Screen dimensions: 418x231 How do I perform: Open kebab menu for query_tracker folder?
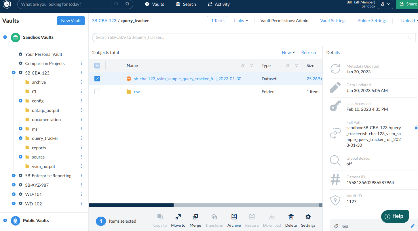pyautogui.click(x=82, y=138)
